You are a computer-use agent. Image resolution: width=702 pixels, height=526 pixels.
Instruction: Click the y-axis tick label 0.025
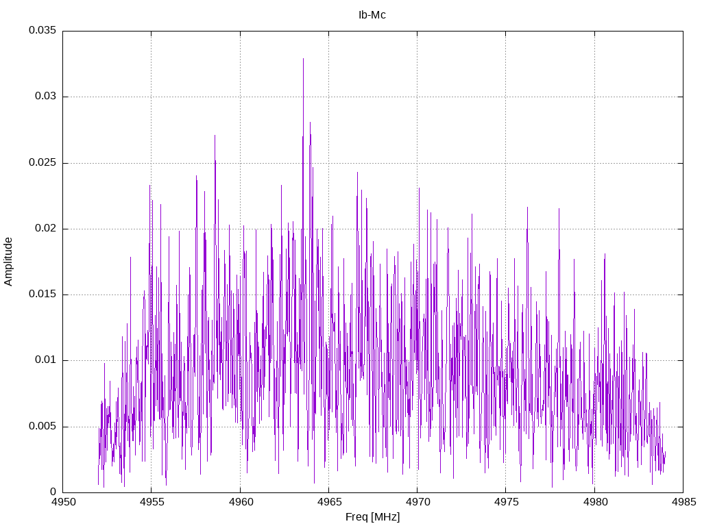pyautogui.click(x=43, y=162)
